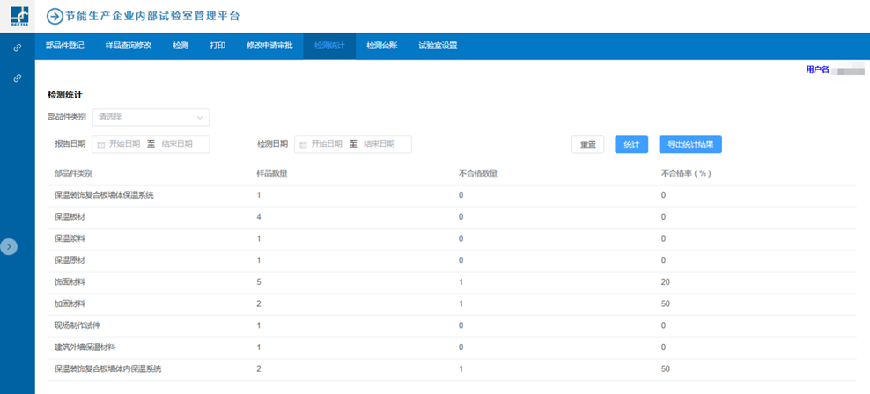Expand the sidebar with the round arrow button
This screenshot has width=870, height=394.
click(9, 247)
